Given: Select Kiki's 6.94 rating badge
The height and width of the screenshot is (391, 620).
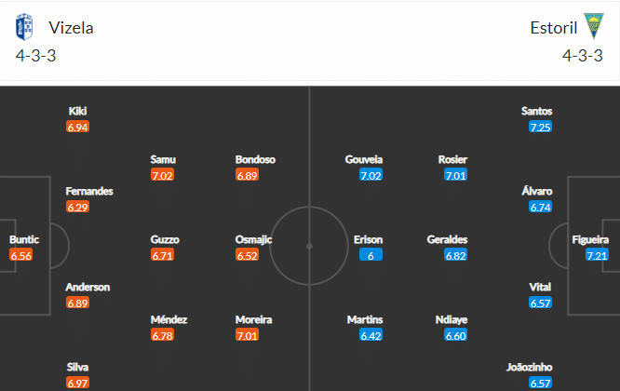Looking at the screenshot, I should tap(77, 127).
